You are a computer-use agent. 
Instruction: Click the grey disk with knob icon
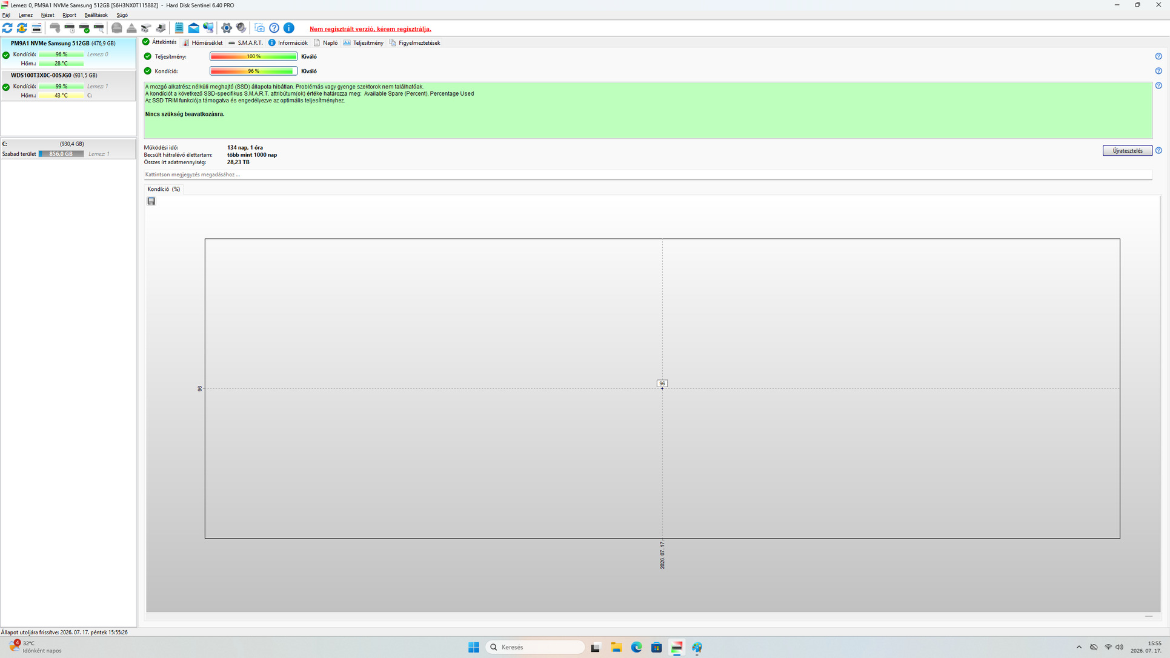[55, 28]
